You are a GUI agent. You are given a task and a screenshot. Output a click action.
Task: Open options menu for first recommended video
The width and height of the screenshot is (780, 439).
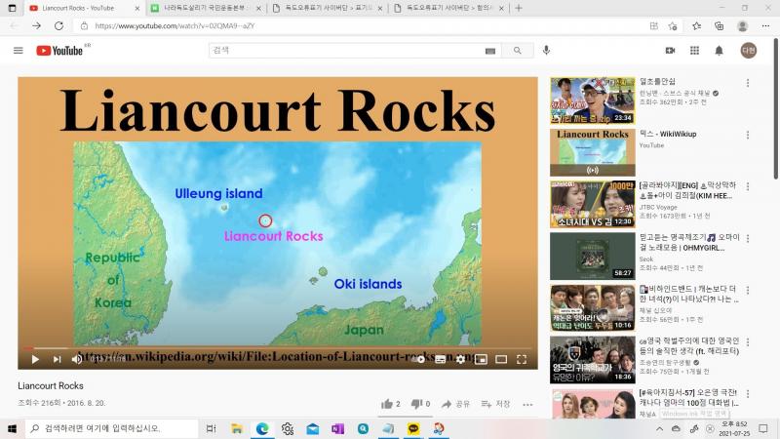(748, 83)
